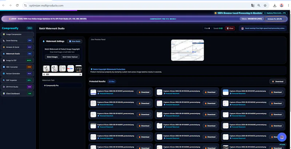Open Image to PDF tool
Viewport: 291px width, 149px height.
17,60
